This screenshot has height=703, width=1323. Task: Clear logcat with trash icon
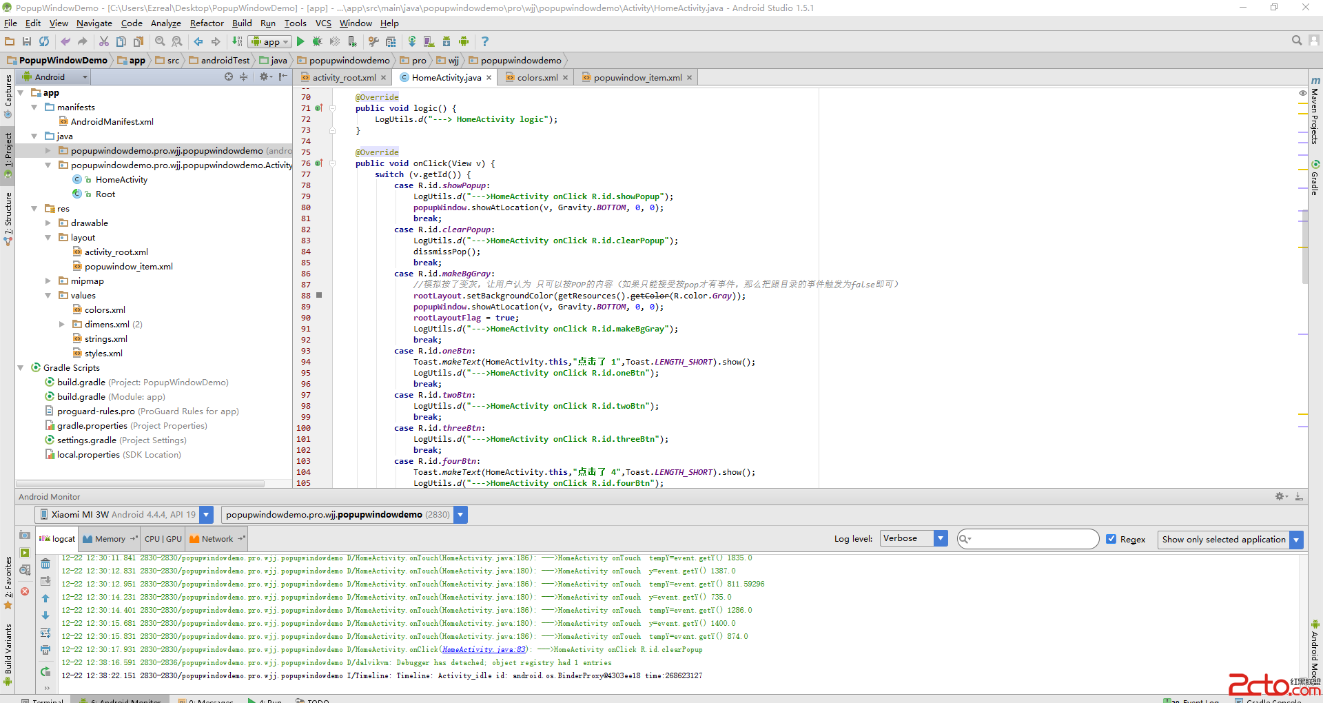point(45,564)
